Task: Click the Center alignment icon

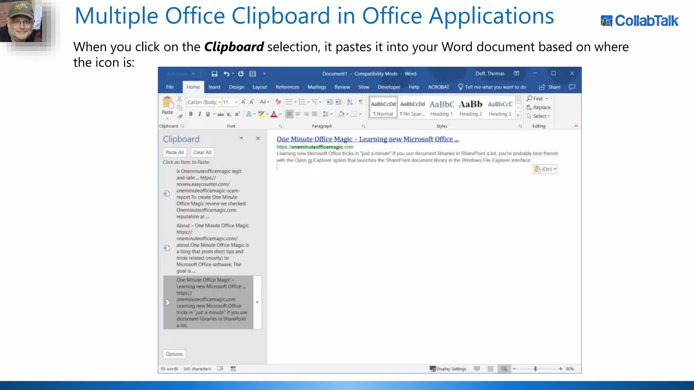Action: coord(298,114)
